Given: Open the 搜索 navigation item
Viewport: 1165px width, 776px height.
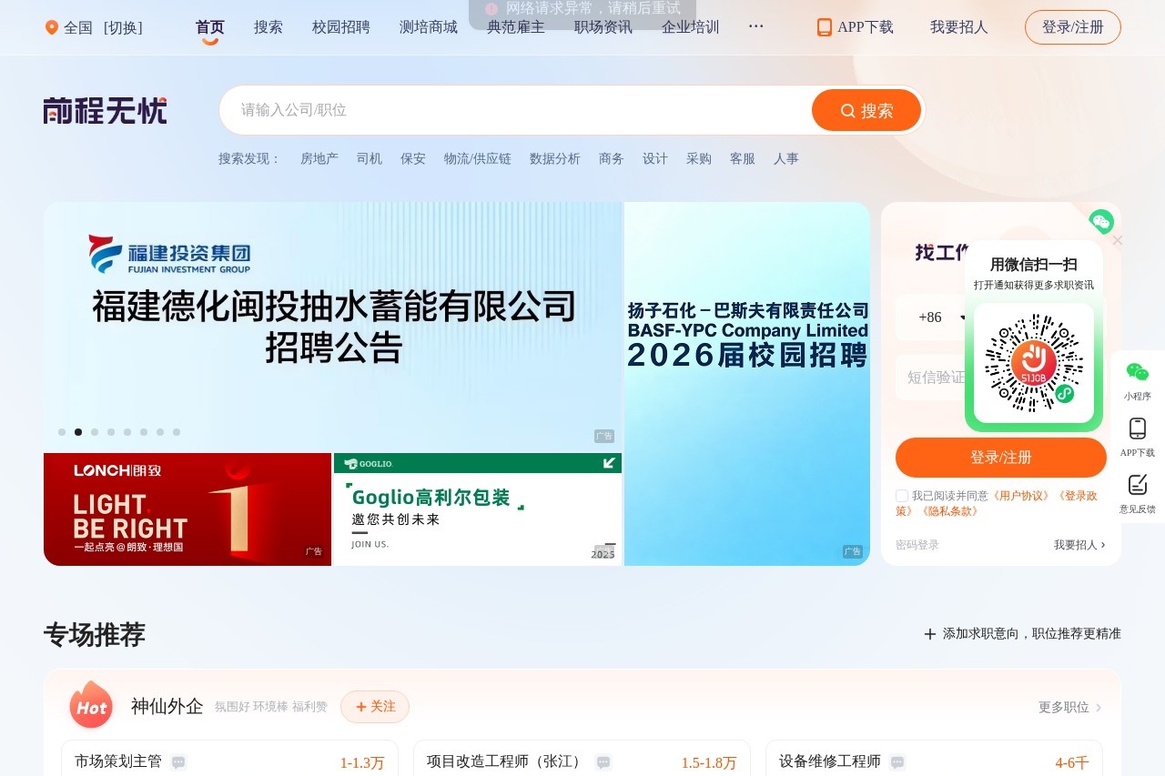Looking at the screenshot, I should pos(268,27).
